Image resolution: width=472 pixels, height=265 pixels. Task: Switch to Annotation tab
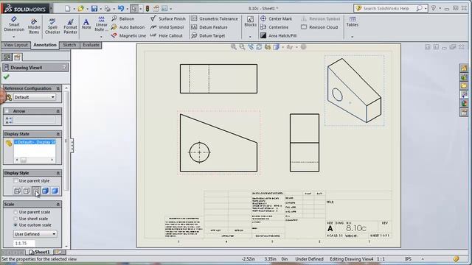[x=45, y=45]
